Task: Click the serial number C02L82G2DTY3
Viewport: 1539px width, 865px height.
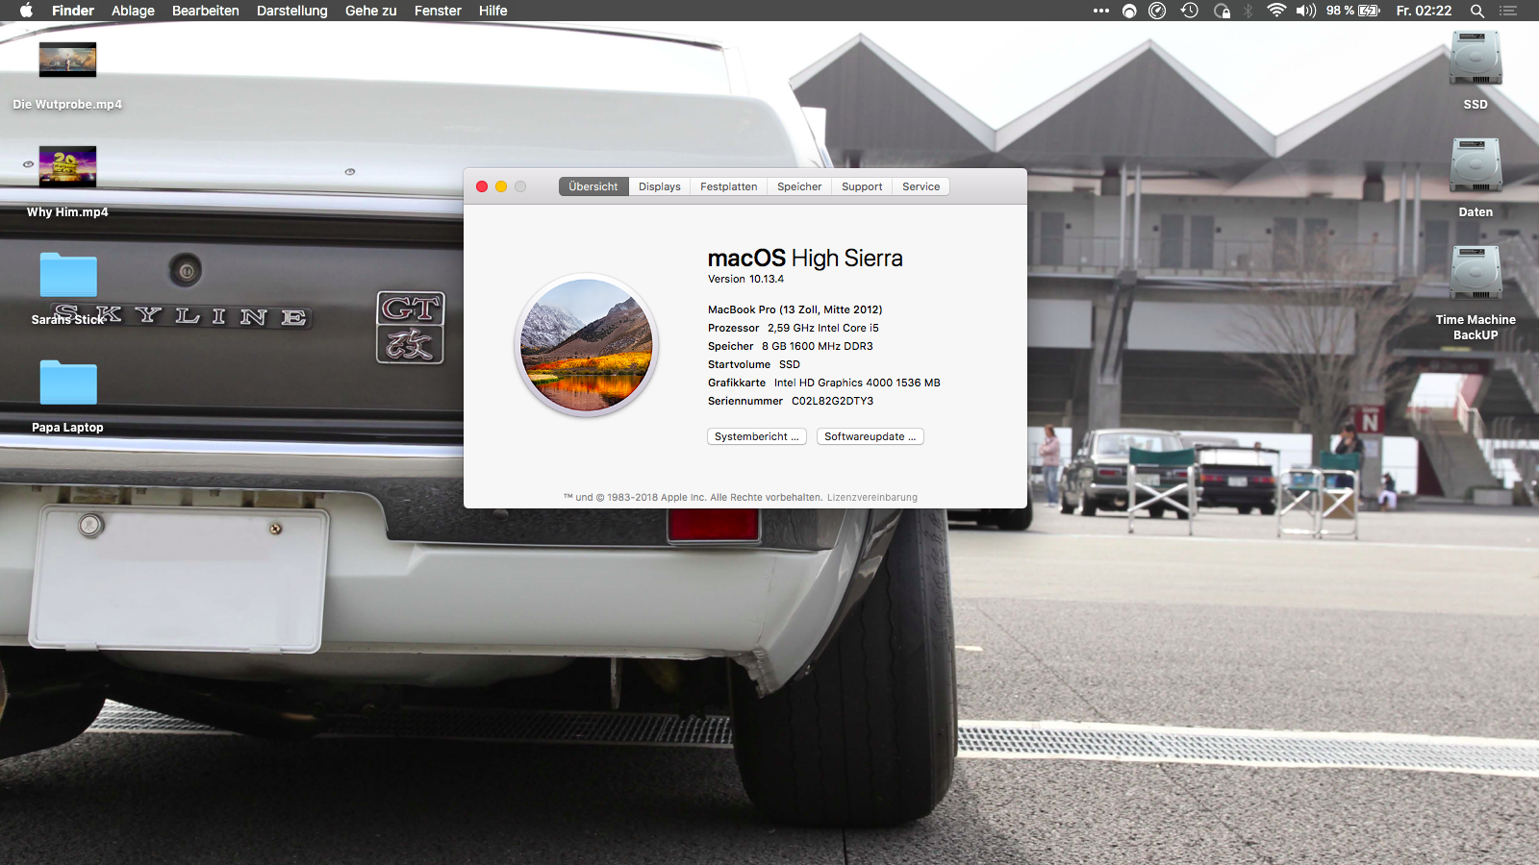Action: 833,401
